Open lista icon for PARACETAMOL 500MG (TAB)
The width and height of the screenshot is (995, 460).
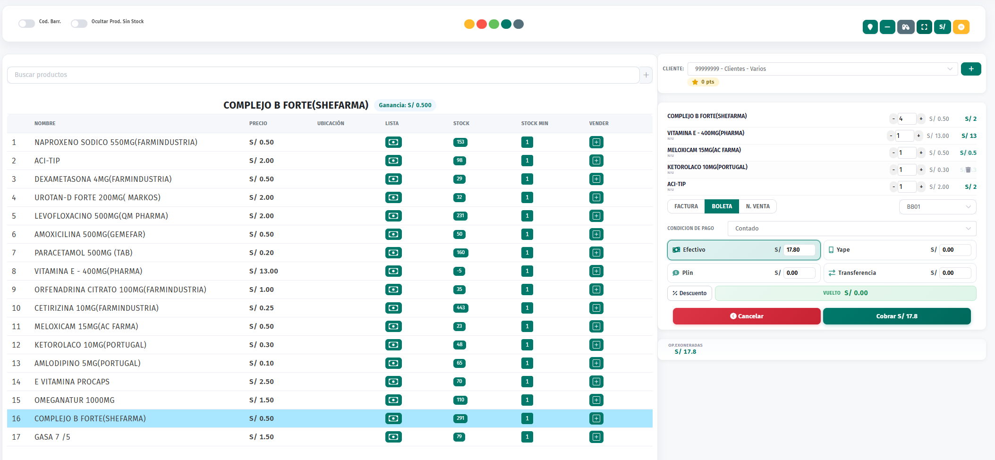click(393, 253)
